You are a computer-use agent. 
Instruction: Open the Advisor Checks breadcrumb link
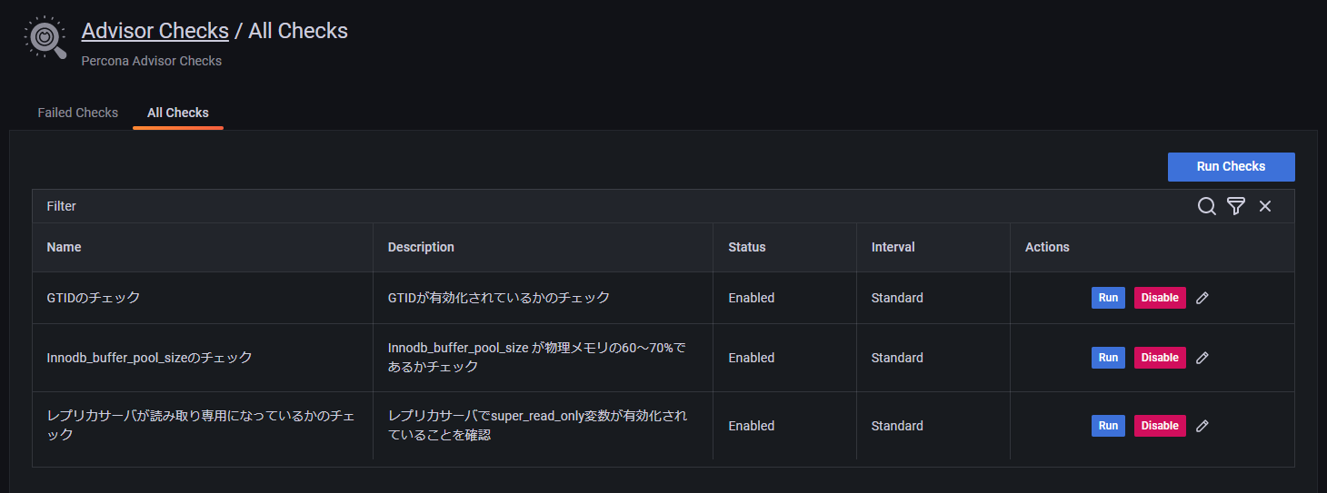pos(155,31)
